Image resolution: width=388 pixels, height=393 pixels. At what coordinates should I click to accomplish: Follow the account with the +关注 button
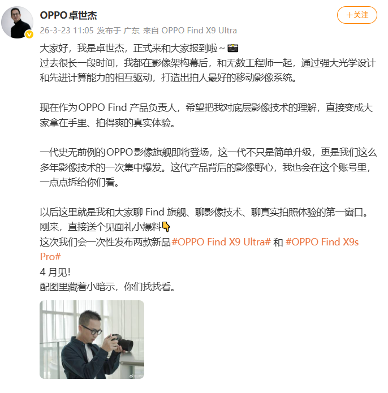pyautogui.click(x=357, y=15)
